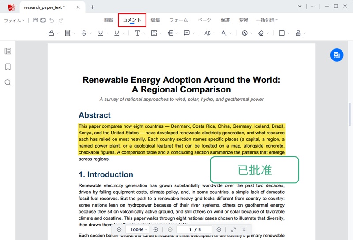Toggle full screen view in the bottom bar
This screenshot has height=240, width=353.
tap(233, 229)
